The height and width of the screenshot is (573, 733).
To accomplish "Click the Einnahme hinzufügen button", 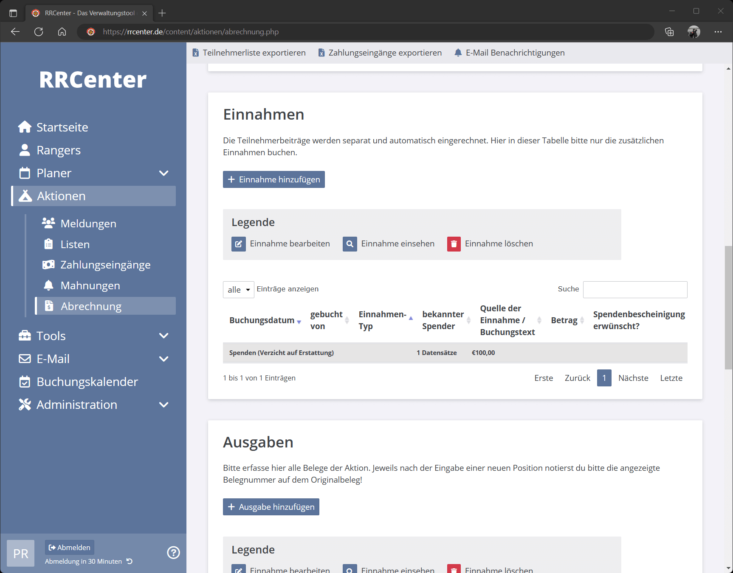I will (273, 179).
